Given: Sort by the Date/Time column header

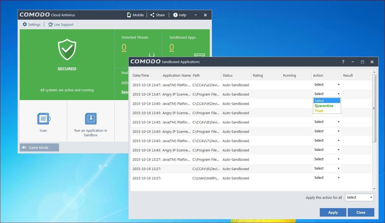Looking at the screenshot, I should point(141,75).
